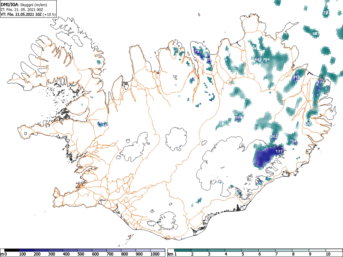
Task: Click the visibility value '897' on the map
Action: [316, 34]
